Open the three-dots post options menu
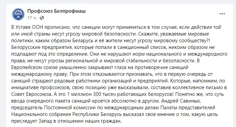 [x=222, y=14]
